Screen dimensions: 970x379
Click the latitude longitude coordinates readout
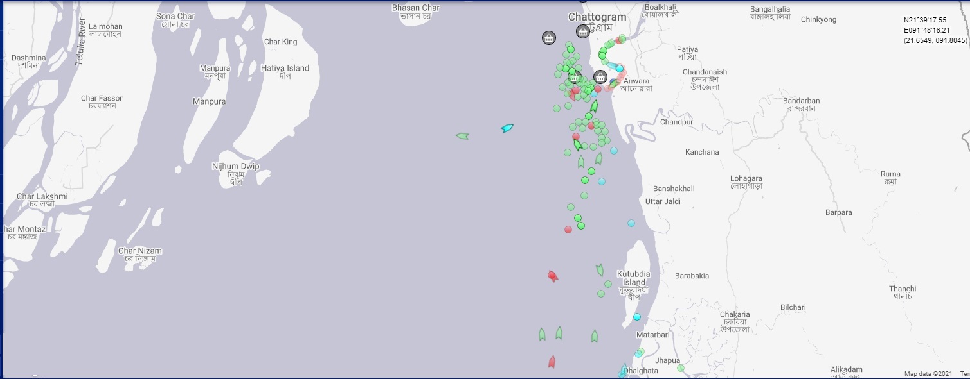[935, 30]
